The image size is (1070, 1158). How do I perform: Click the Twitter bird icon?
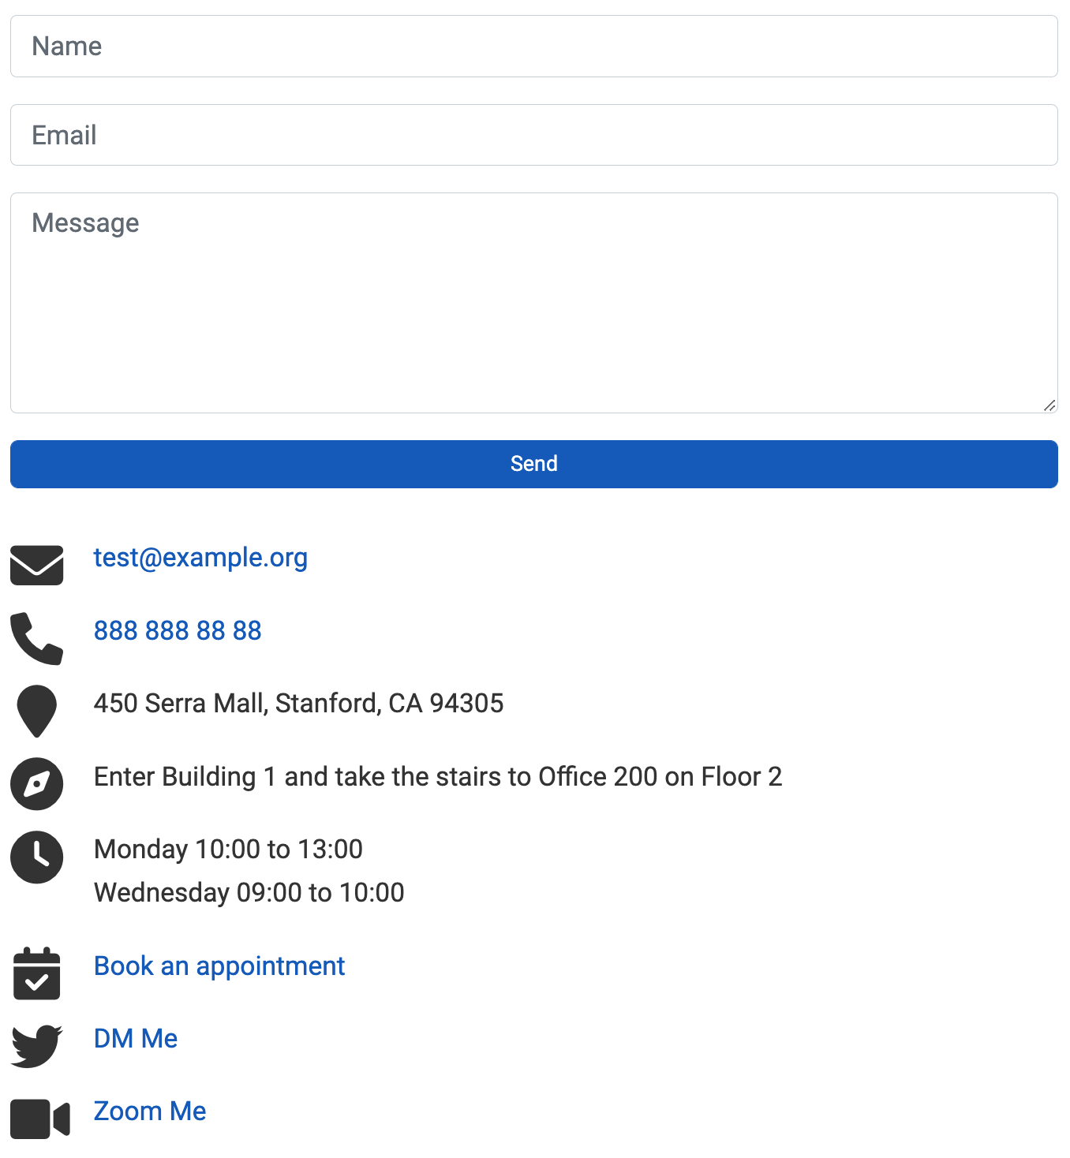tap(36, 1046)
